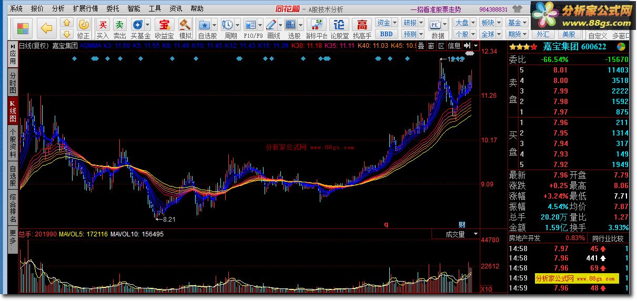Viewport: 637px width, 301px height.
Task: Jump to next stock with down arrow
Action: click(x=67, y=34)
